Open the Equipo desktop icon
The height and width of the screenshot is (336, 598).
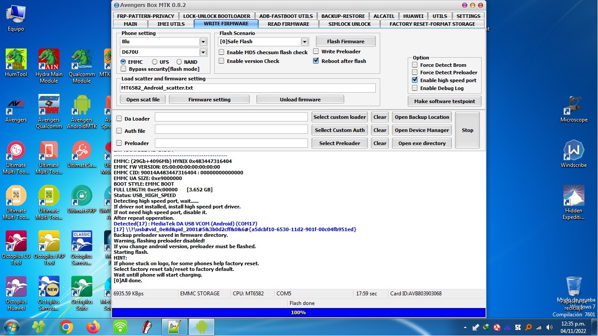(16, 18)
